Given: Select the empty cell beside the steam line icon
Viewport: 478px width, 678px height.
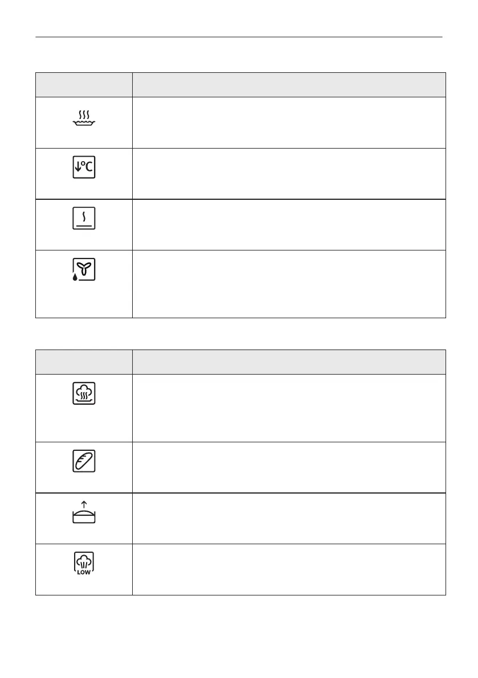Looking at the screenshot, I should click(288, 224).
